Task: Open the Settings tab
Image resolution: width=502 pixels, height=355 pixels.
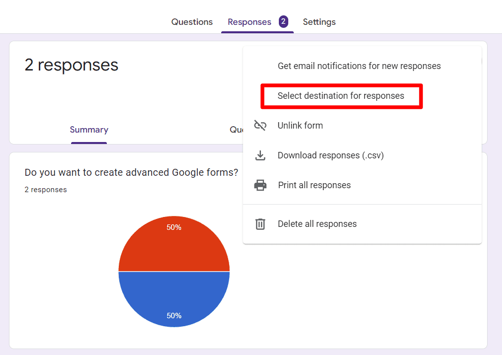Action: tap(319, 22)
